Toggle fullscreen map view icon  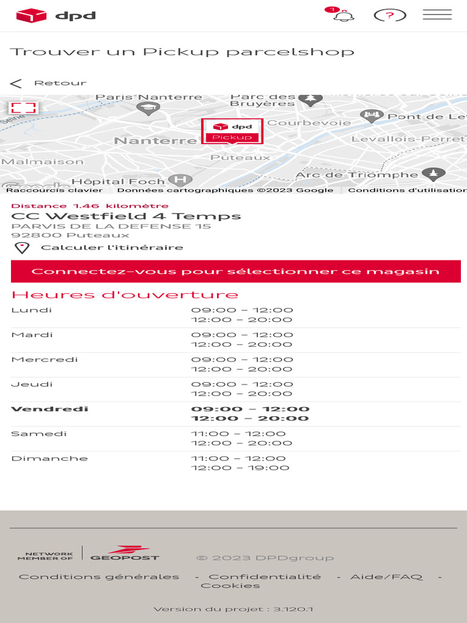click(24, 107)
